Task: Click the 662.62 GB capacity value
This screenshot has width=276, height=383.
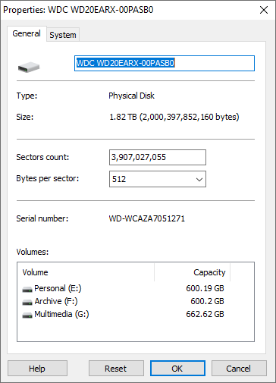Action: tap(205, 314)
